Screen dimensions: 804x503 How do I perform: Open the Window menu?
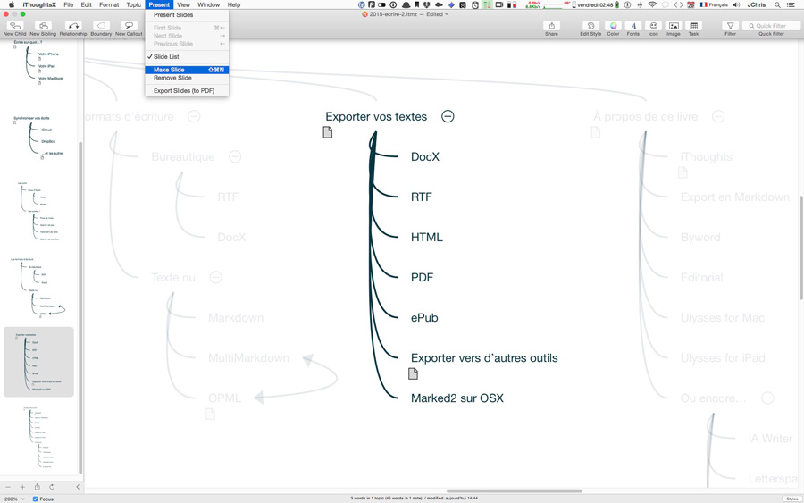209,4
